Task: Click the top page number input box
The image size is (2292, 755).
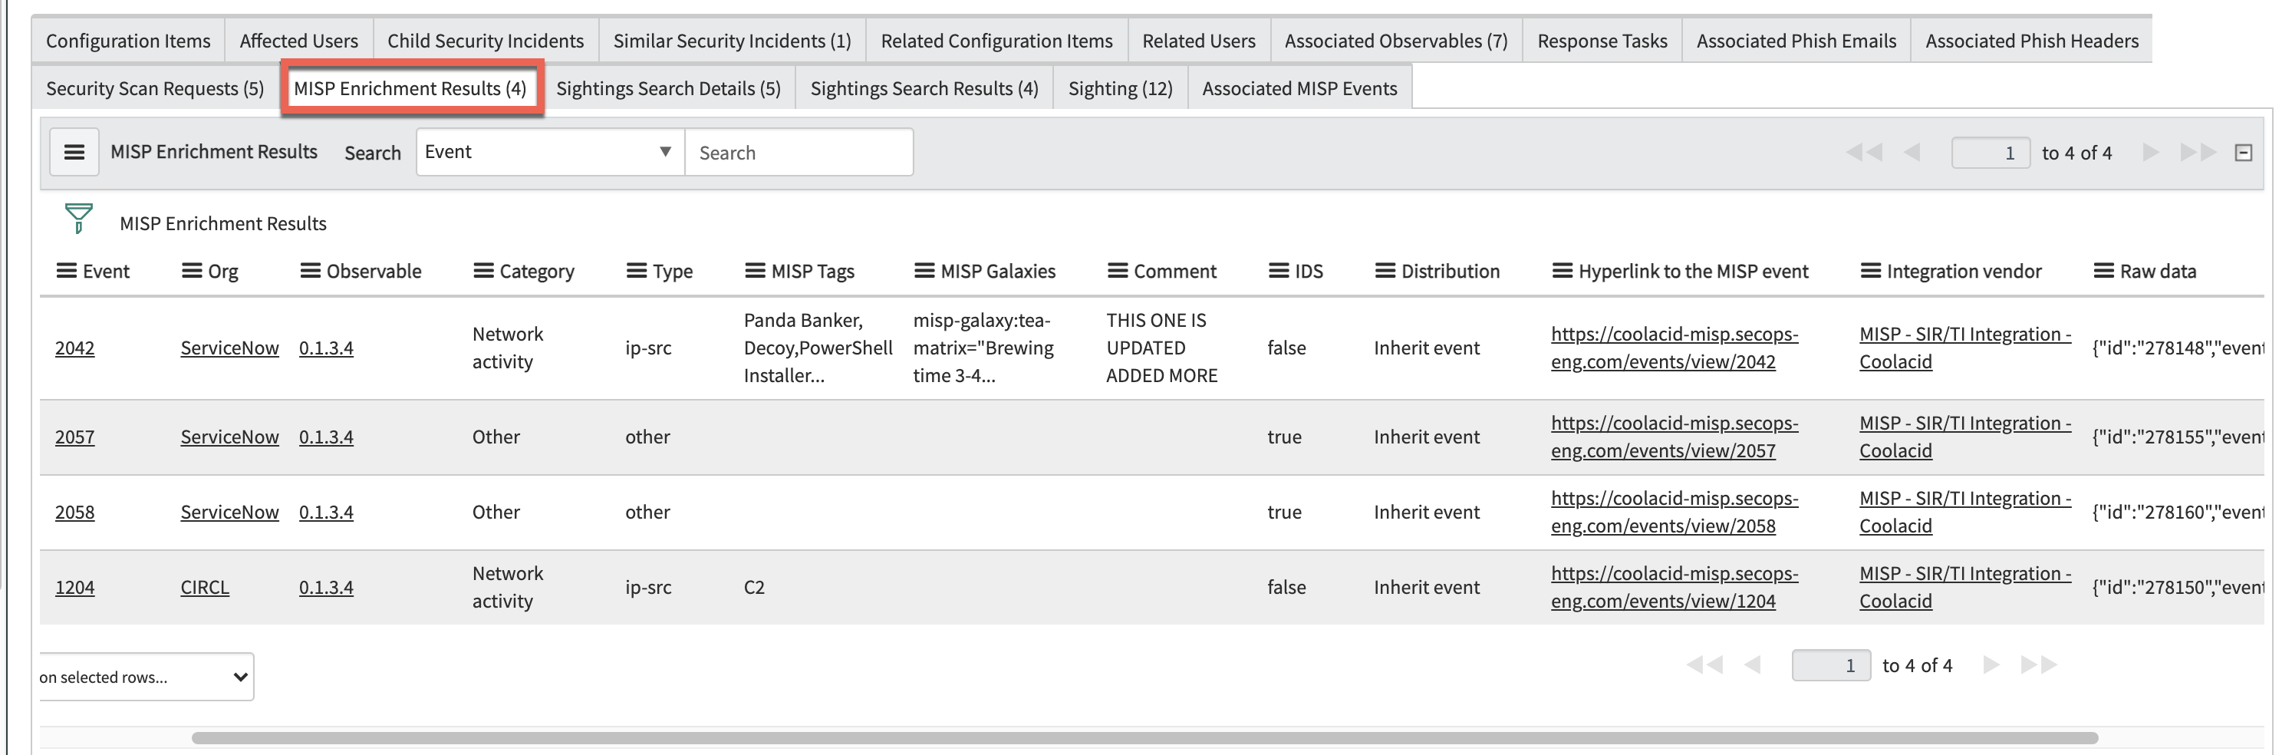Action: coord(1991,152)
